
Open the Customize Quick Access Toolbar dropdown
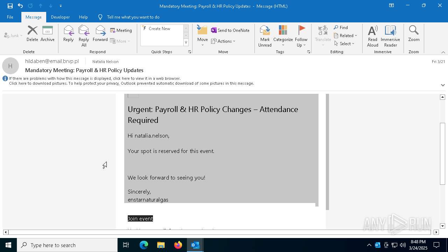point(61,6)
